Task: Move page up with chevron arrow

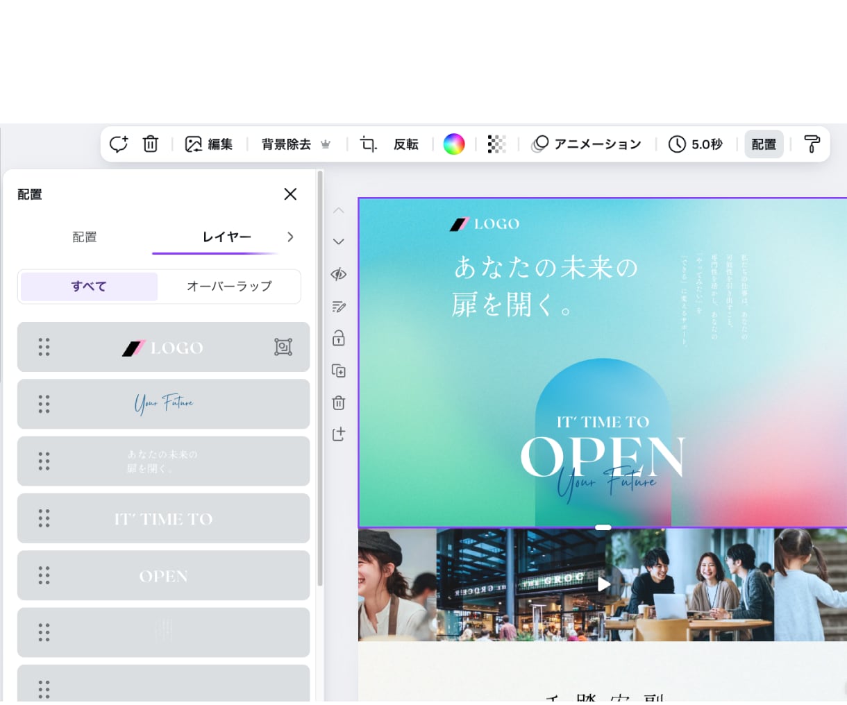Action: (x=339, y=210)
